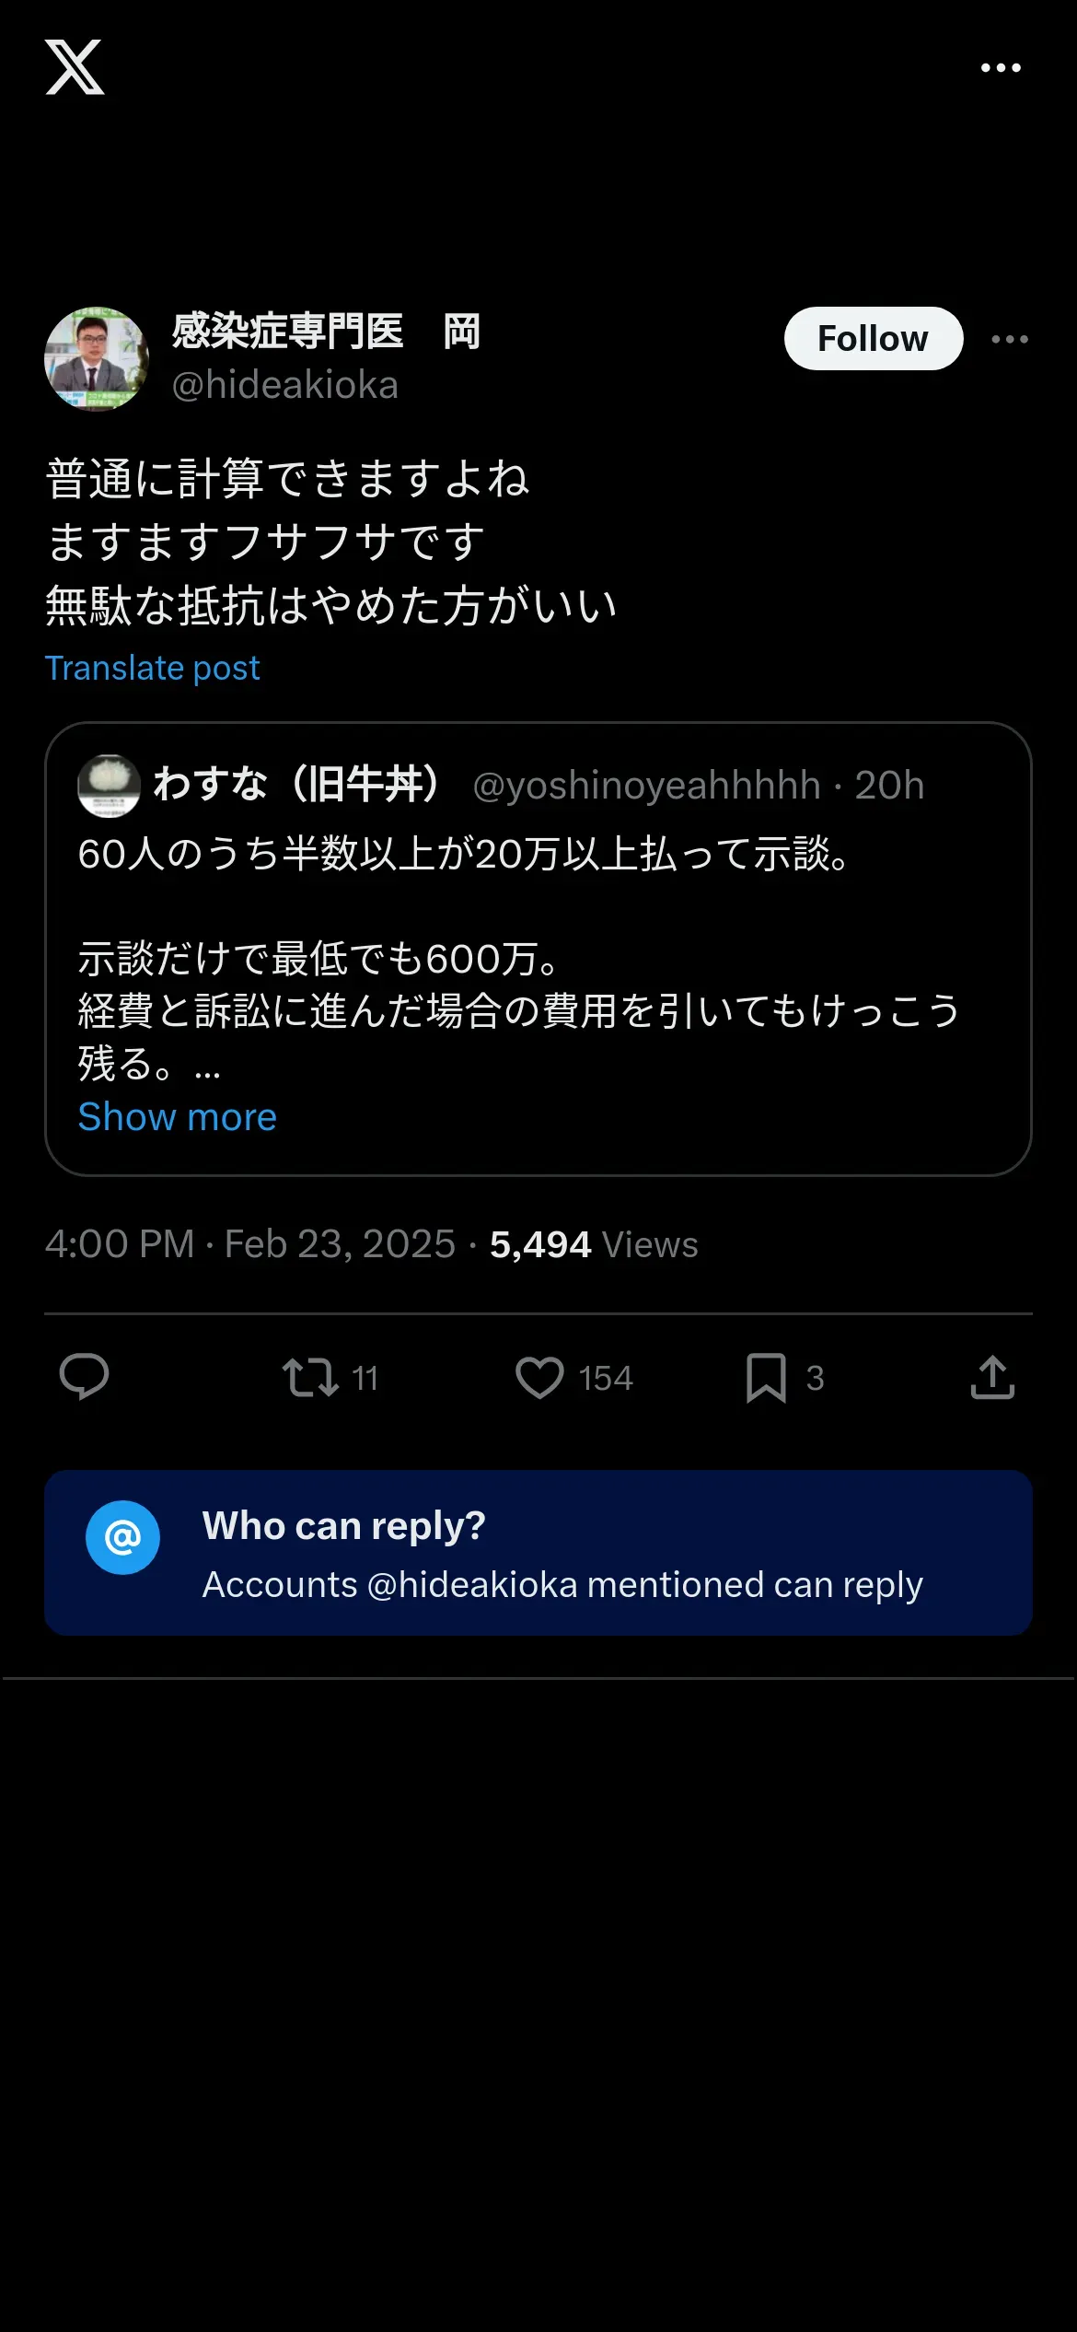Open the X logo home icon
Screen dimensions: 1077x2332
(x=75, y=67)
